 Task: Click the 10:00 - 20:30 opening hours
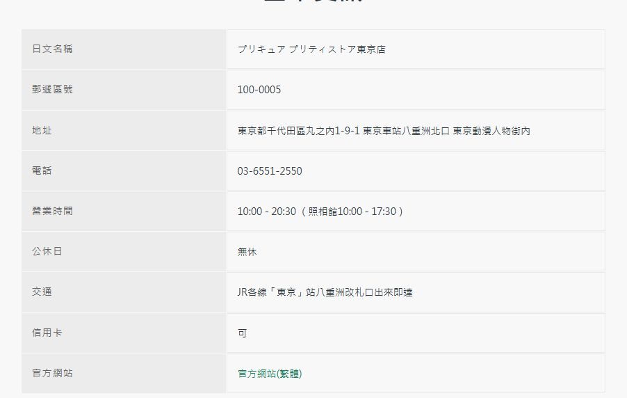(x=266, y=212)
